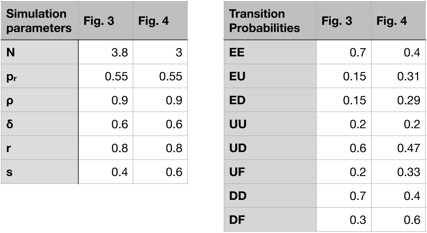427x233 pixels.
Task: Select the pr parameter label cell
Action: 39,76
